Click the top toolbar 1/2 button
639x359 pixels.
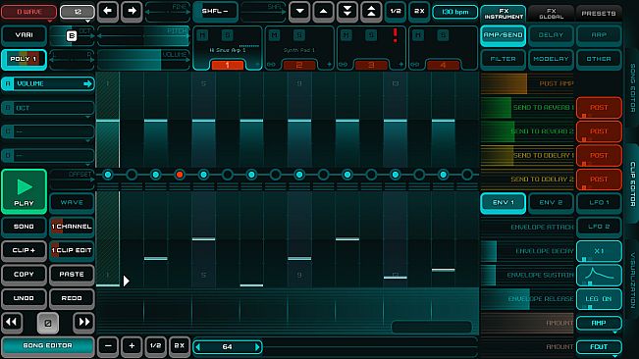point(396,12)
